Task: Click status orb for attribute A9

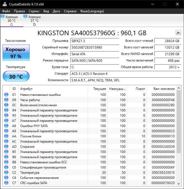Action: tap(6, 131)
